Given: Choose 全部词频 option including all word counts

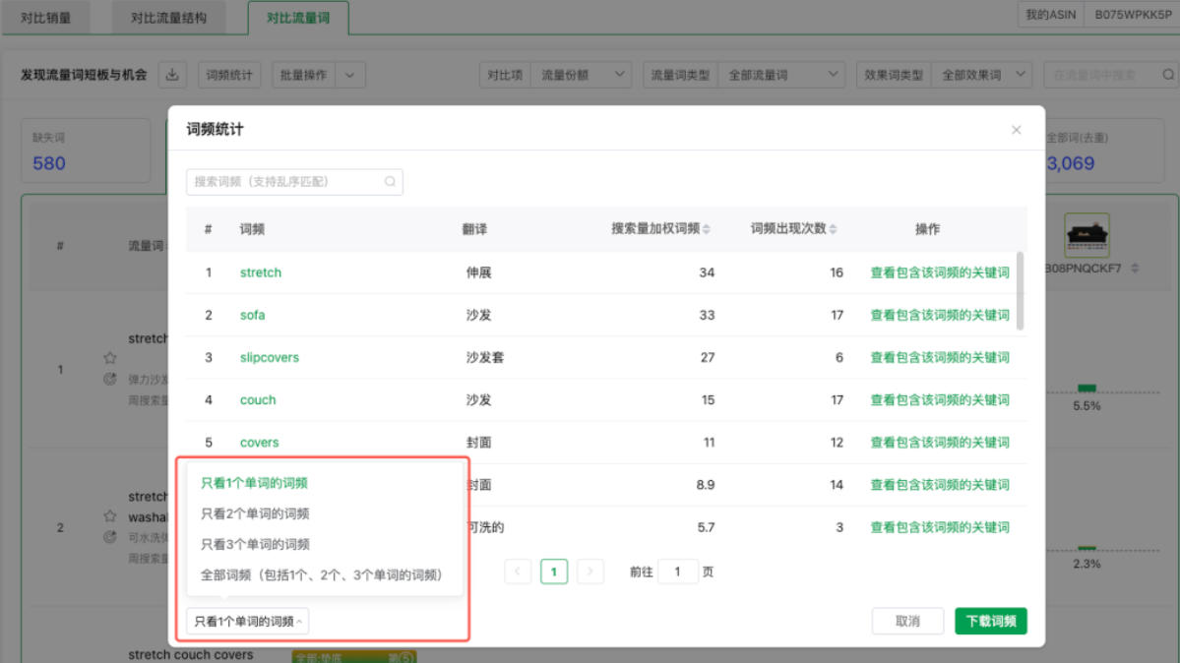Looking at the screenshot, I should pyautogui.click(x=321, y=574).
